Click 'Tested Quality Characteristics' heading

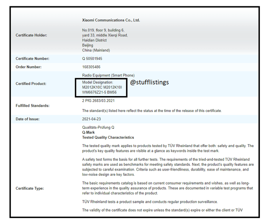coord(108,137)
